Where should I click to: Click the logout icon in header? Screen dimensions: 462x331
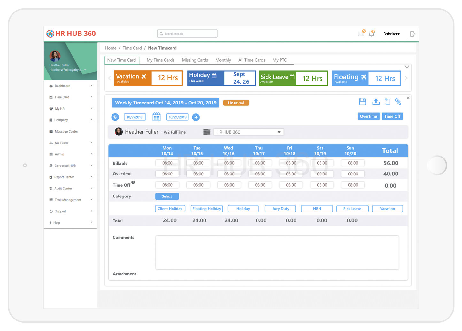[x=412, y=34]
